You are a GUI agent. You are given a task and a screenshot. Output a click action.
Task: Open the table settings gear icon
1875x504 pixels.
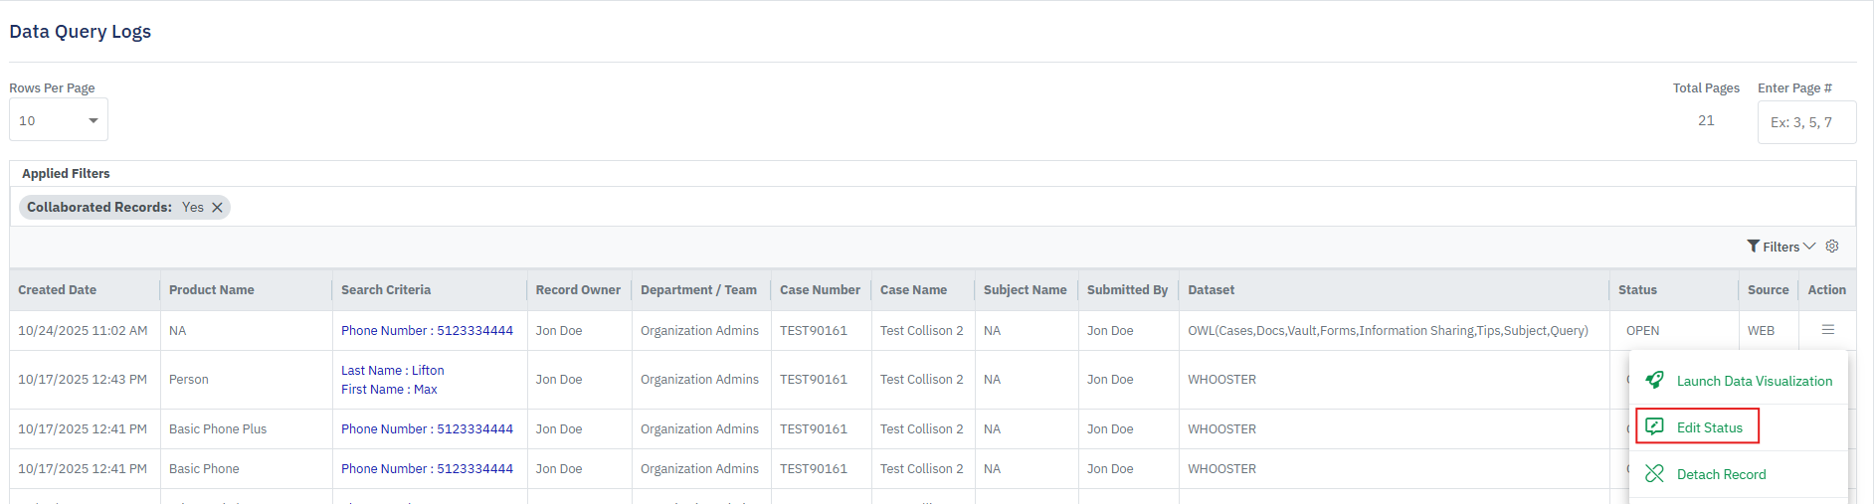point(1832,247)
